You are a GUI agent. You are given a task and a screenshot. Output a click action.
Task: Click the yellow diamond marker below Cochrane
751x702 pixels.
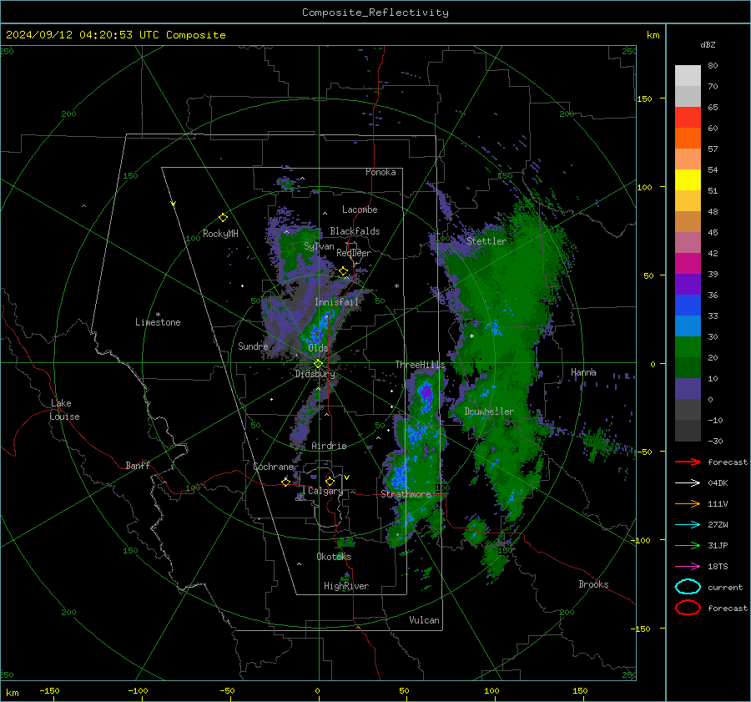tap(286, 482)
